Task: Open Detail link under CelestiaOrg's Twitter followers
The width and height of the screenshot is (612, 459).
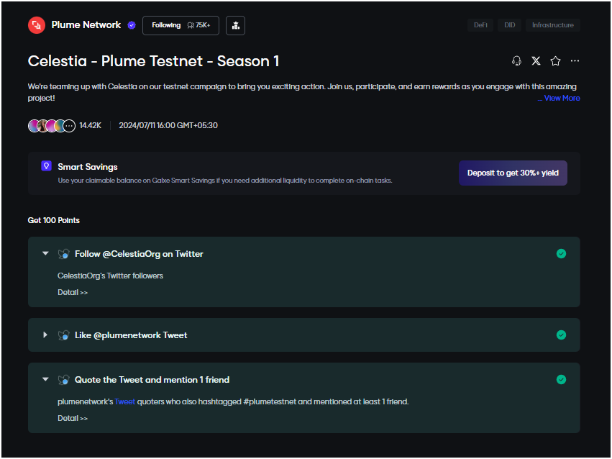Action: tap(73, 292)
